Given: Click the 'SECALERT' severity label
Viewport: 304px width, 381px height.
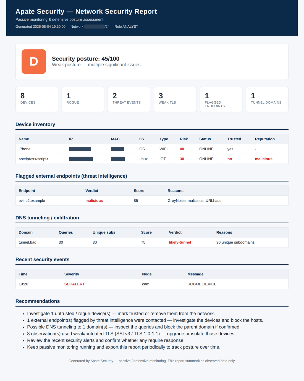Looking at the screenshot, I should tap(75, 284).
